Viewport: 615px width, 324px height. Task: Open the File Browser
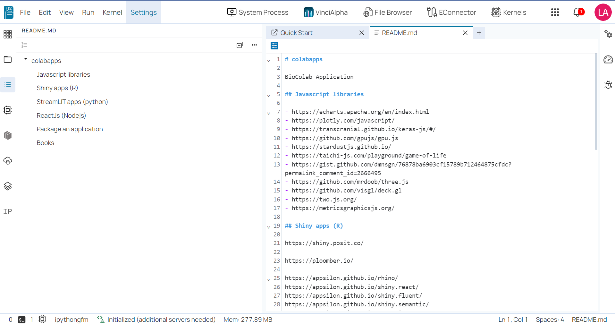coord(387,13)
